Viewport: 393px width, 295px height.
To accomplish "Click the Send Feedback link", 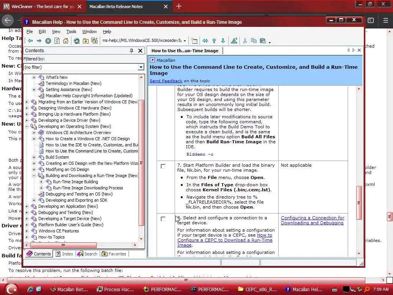I will click(166, 81).
